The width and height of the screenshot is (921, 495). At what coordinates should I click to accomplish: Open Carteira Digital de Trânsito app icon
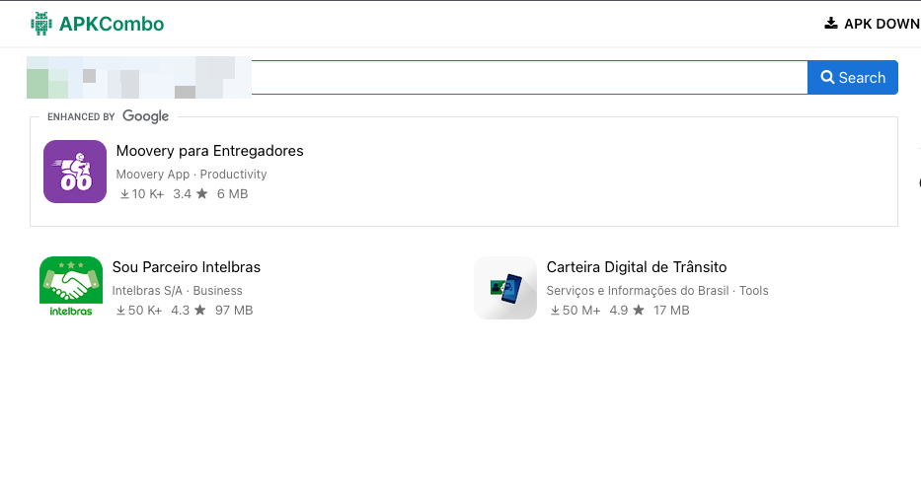[505, 287]
